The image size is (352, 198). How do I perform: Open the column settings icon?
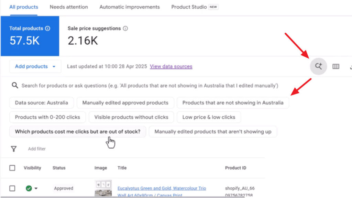pos(336,66)
